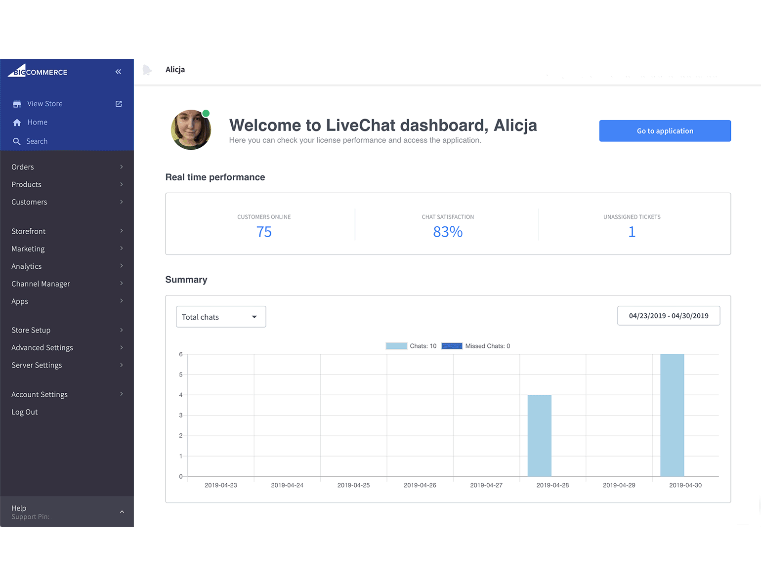Click the 2019-04-23 axis label

(221, 485)
